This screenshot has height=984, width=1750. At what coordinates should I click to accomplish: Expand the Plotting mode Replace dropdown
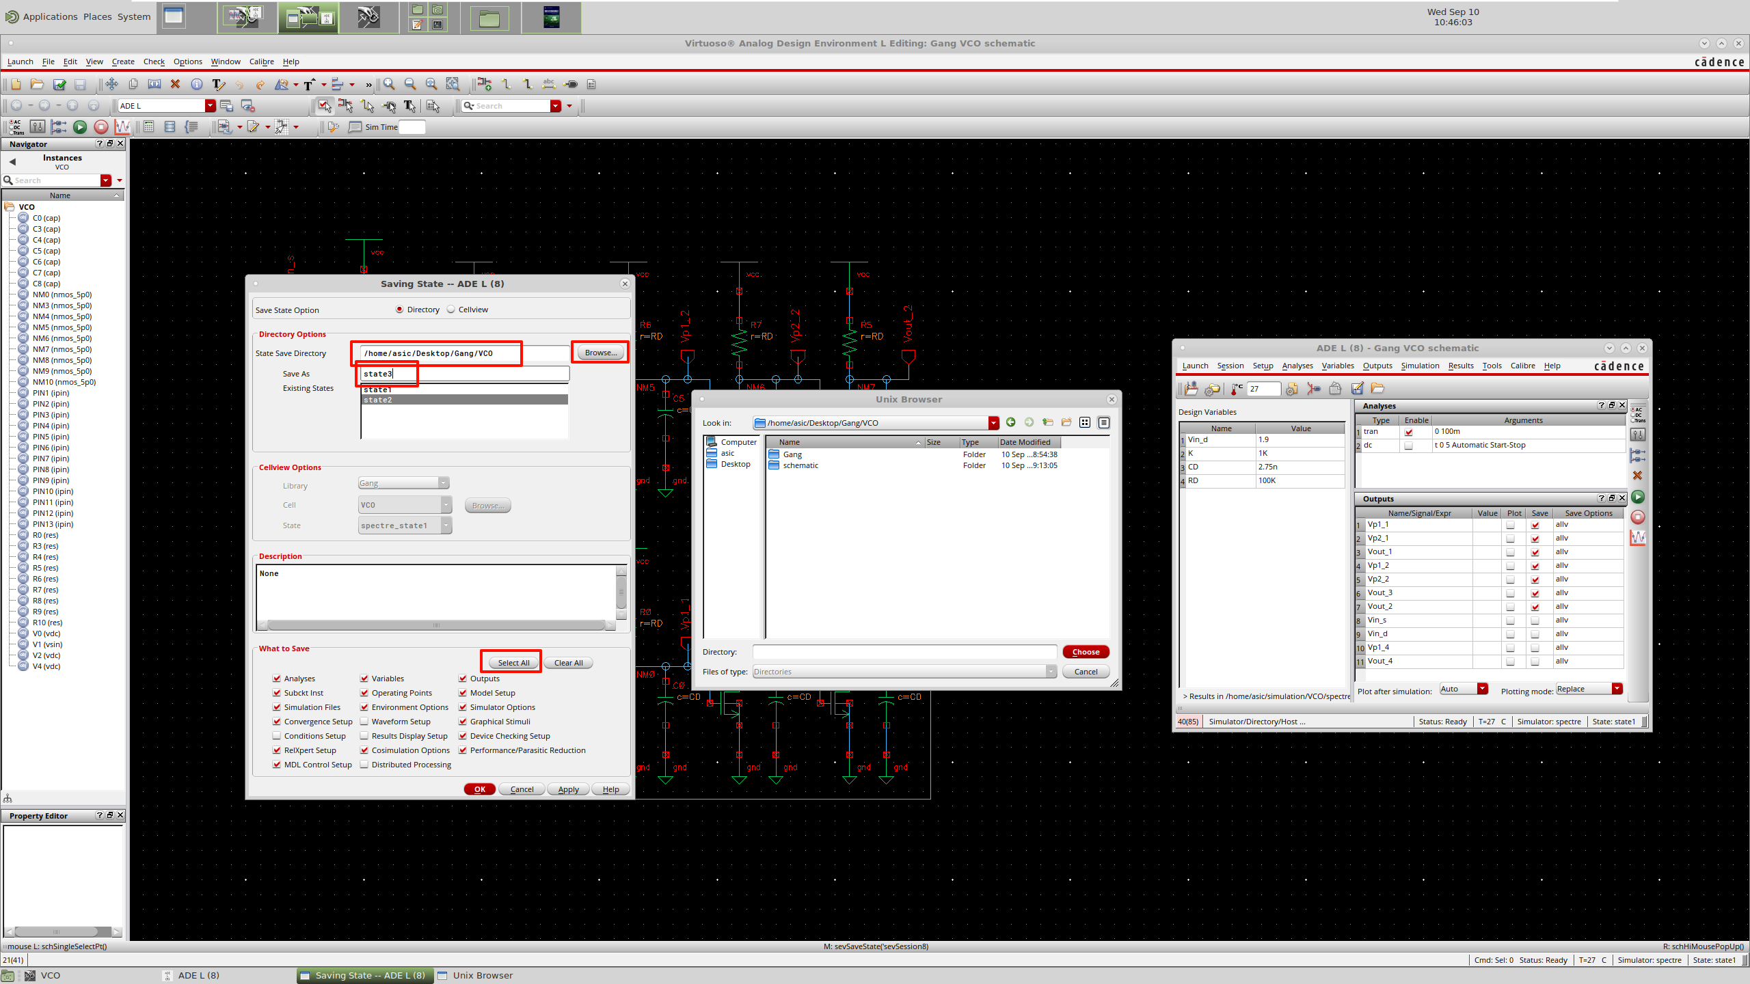(1617, 689)
